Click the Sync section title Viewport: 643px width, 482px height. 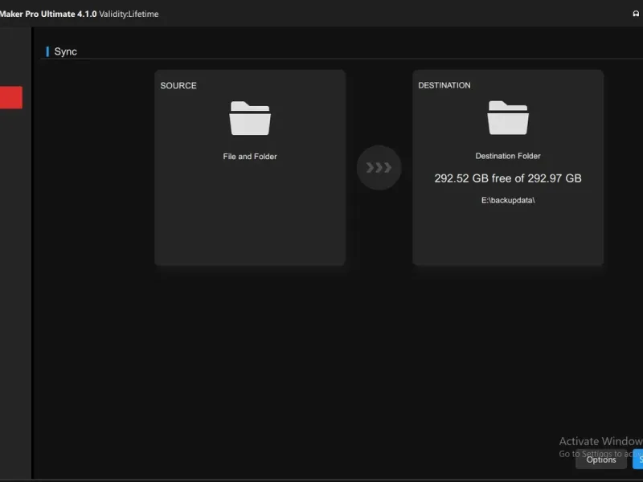66,51
